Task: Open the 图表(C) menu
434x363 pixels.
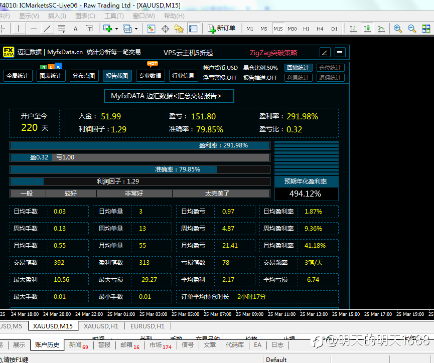Action: tap(85, 16)
